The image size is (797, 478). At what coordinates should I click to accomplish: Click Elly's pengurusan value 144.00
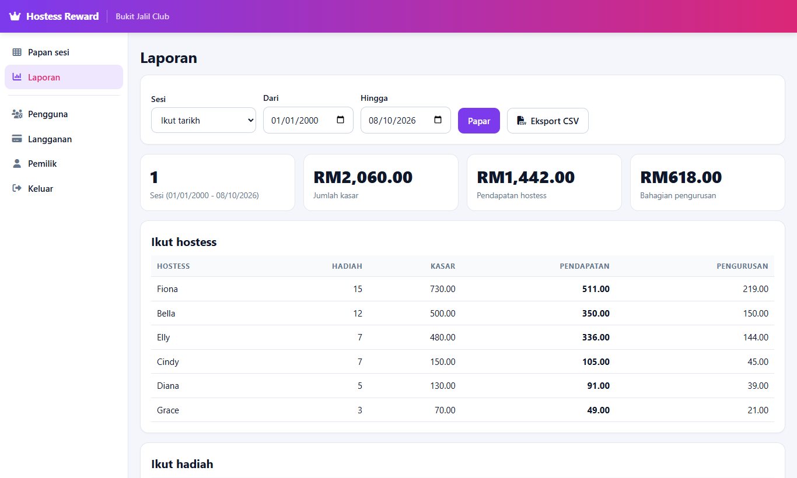pyautogui.click(x=756, y=338)
